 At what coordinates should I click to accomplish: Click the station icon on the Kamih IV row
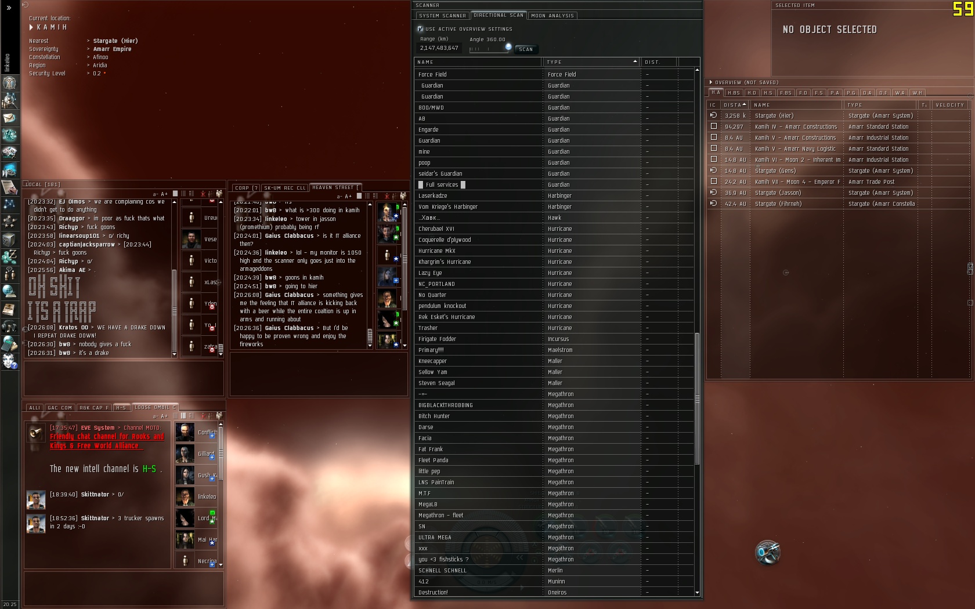pyautogui.click(x=713, y=126)
